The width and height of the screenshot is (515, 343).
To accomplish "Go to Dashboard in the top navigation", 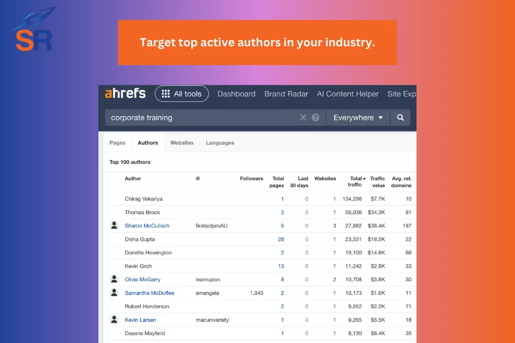I will (236, 94).
